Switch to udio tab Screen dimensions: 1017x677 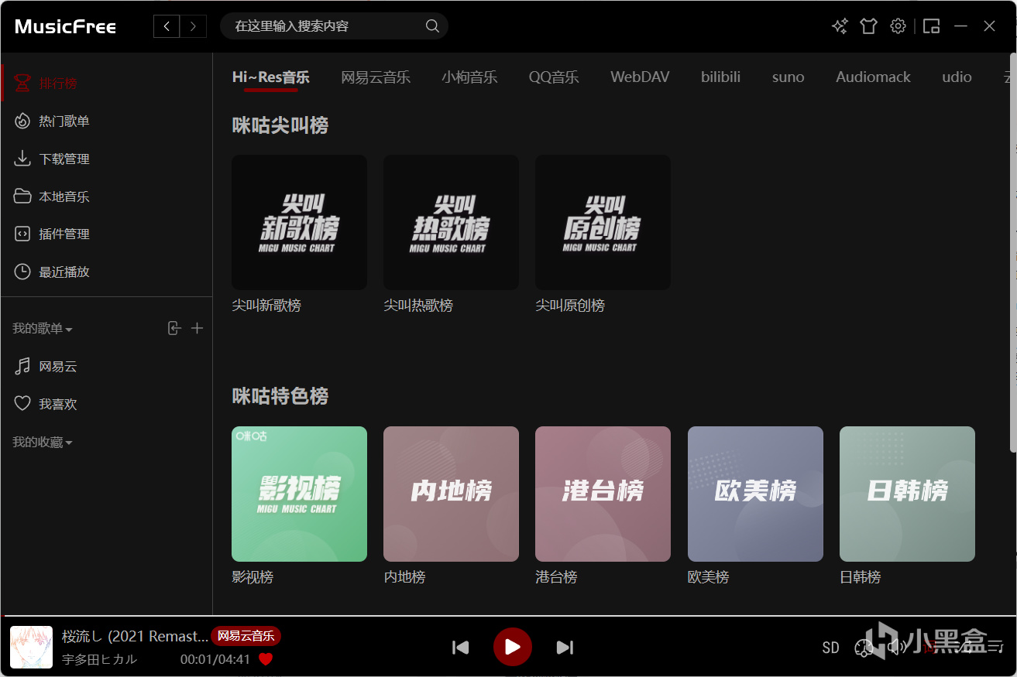[x=957, y=77]
